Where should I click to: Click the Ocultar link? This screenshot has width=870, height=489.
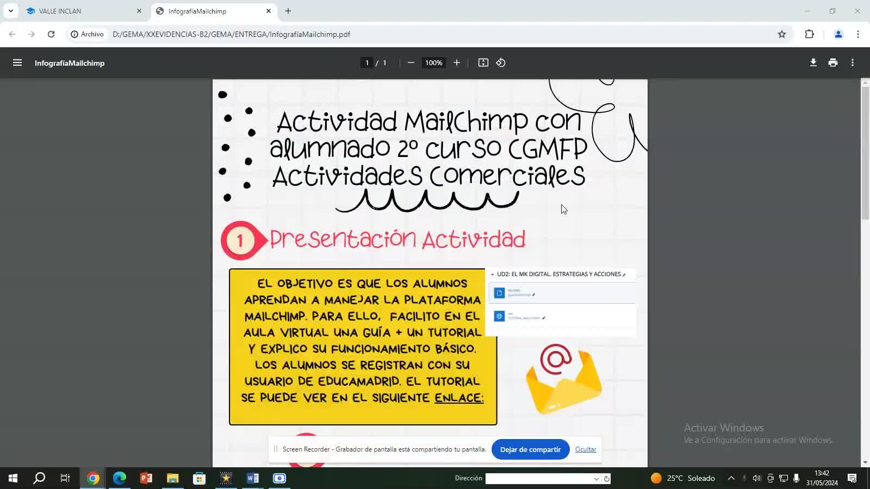(x=586, y=449)
